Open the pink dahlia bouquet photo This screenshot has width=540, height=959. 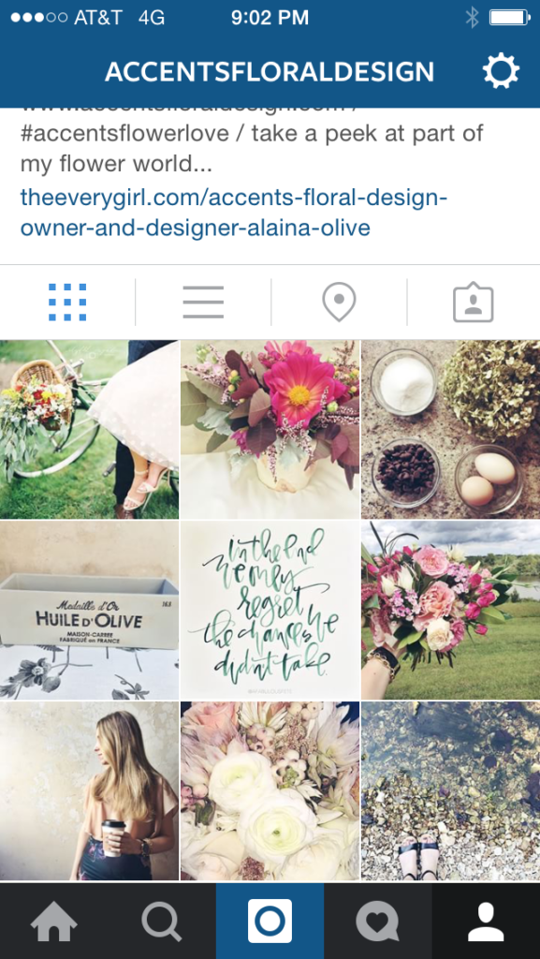coord(270,429)
